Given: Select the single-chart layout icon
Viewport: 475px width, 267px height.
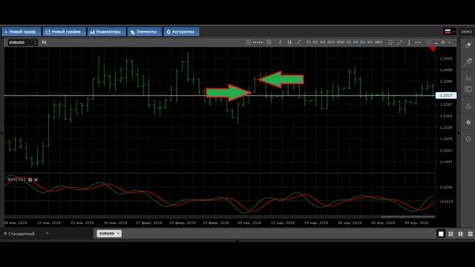Looking at the screenshot, I should tap(441, 234).
